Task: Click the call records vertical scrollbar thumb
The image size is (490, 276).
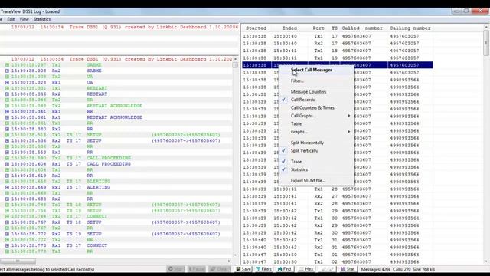Action: pos(486,43)
